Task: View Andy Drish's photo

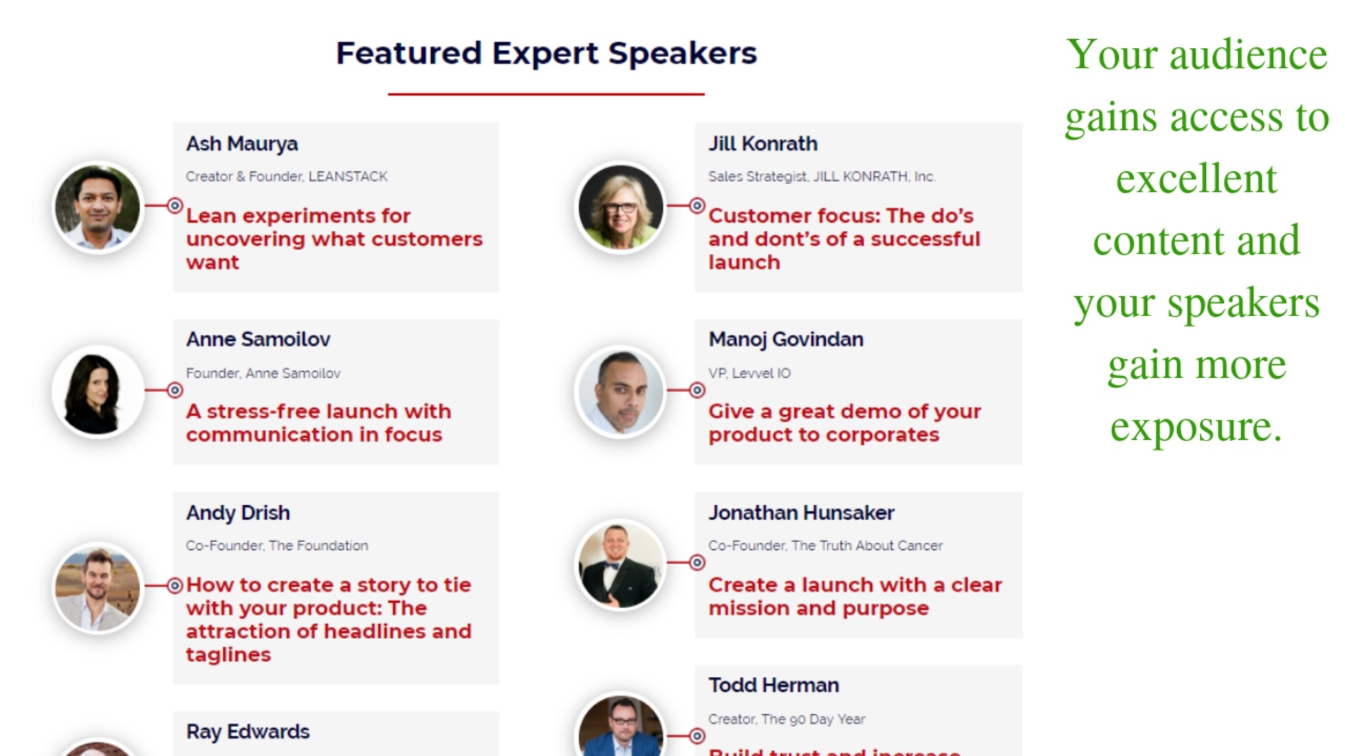Action: pyautogui.click(x=98, y=588)
